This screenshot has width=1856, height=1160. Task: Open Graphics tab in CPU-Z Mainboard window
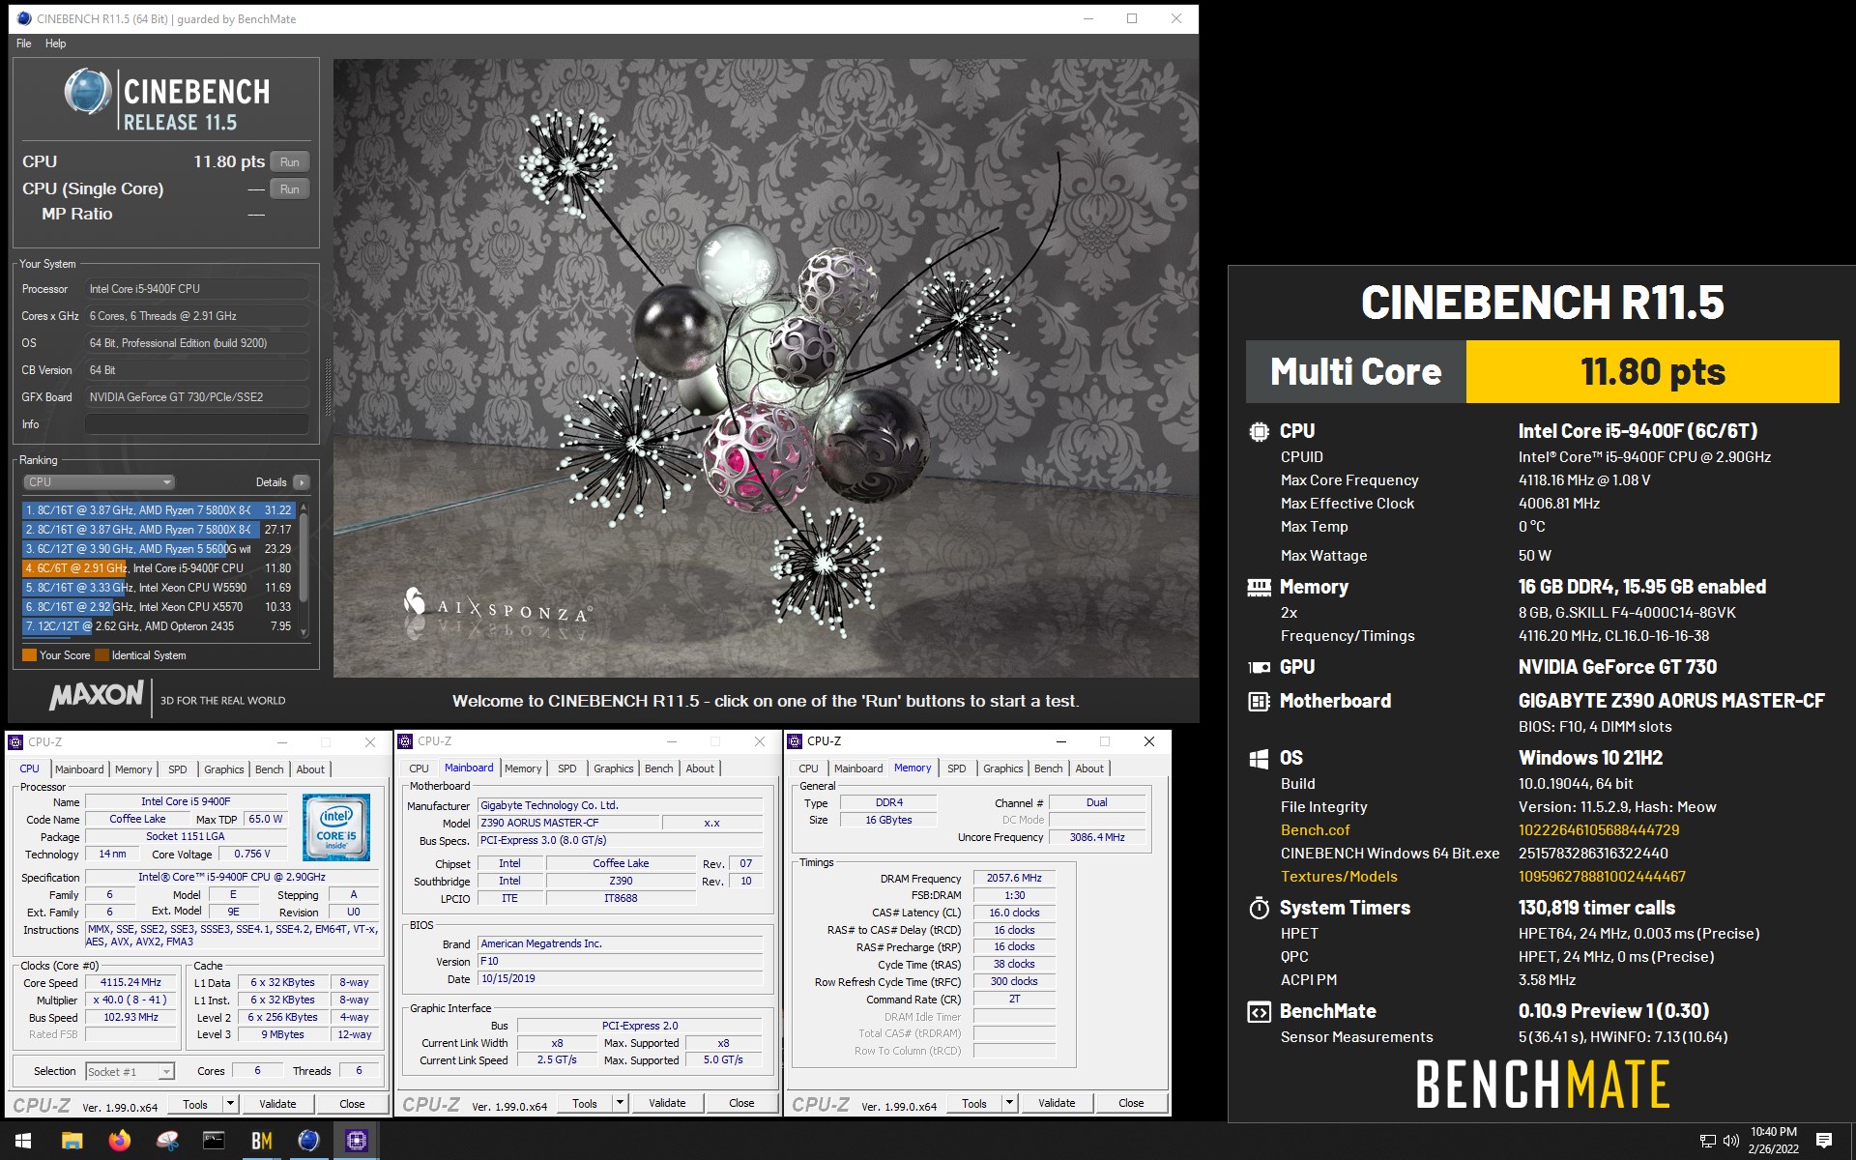(x=614, y=768)
